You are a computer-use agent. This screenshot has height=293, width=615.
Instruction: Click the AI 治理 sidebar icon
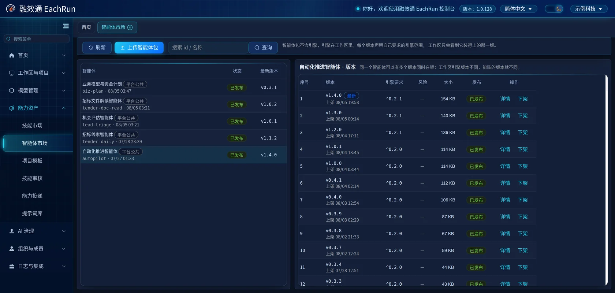point(12,231)
